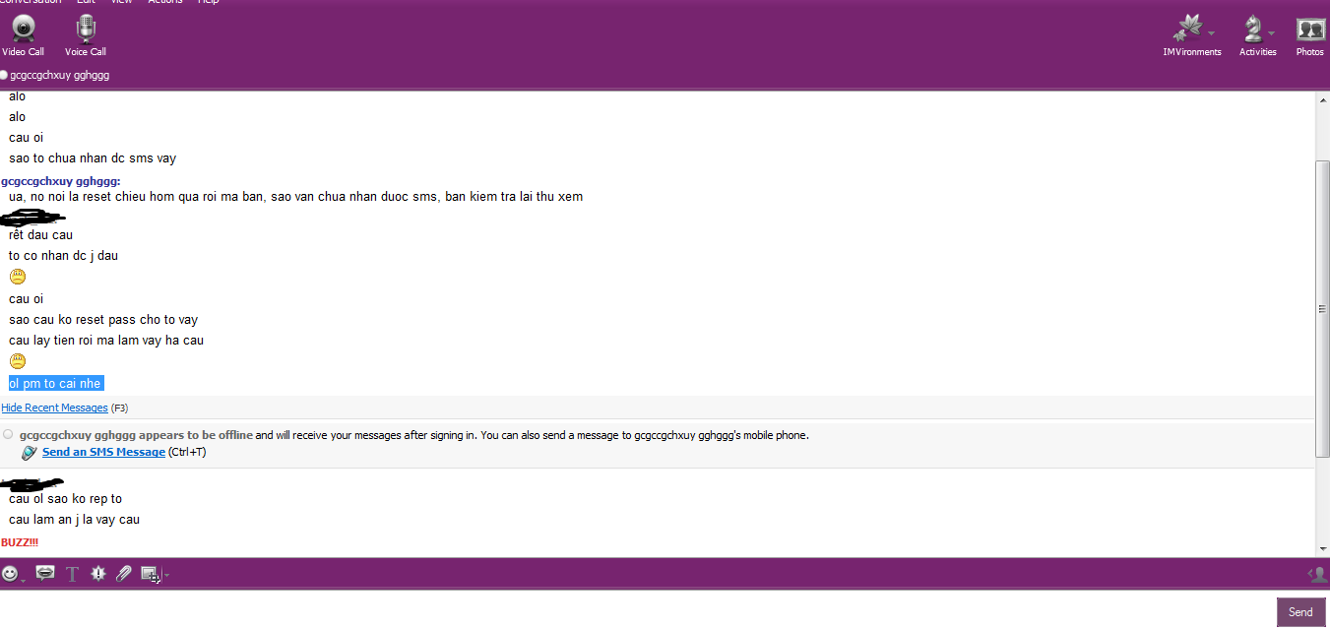
Task: Focus the message input field
Action: pos(635,610)
